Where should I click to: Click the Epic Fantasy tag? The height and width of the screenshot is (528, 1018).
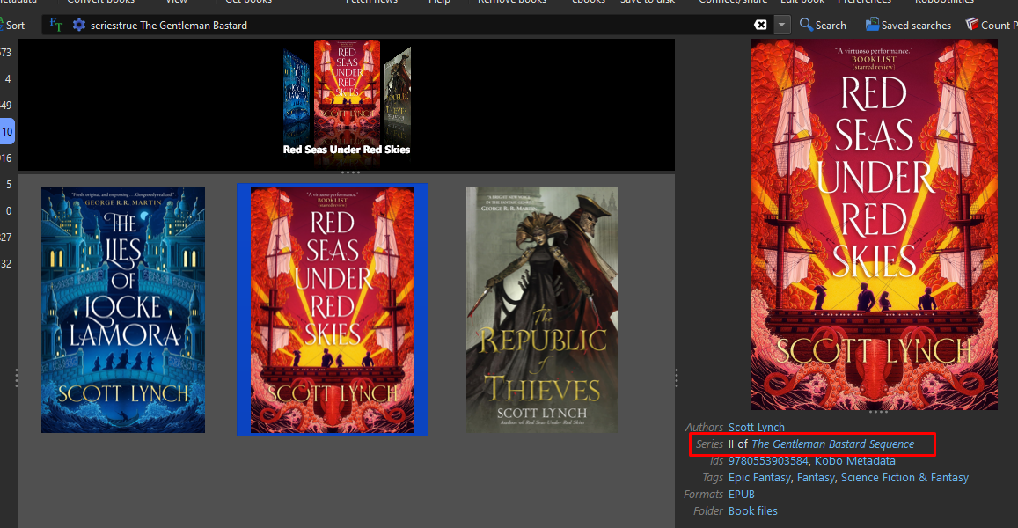(759, 478)
